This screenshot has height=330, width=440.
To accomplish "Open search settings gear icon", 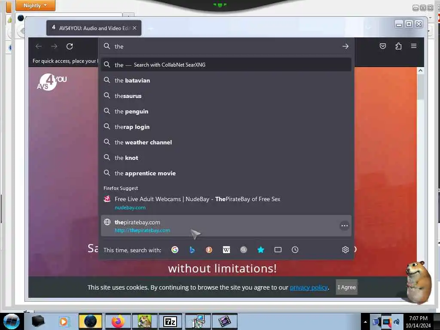I will pyautogui.click(x=345, y=250).
